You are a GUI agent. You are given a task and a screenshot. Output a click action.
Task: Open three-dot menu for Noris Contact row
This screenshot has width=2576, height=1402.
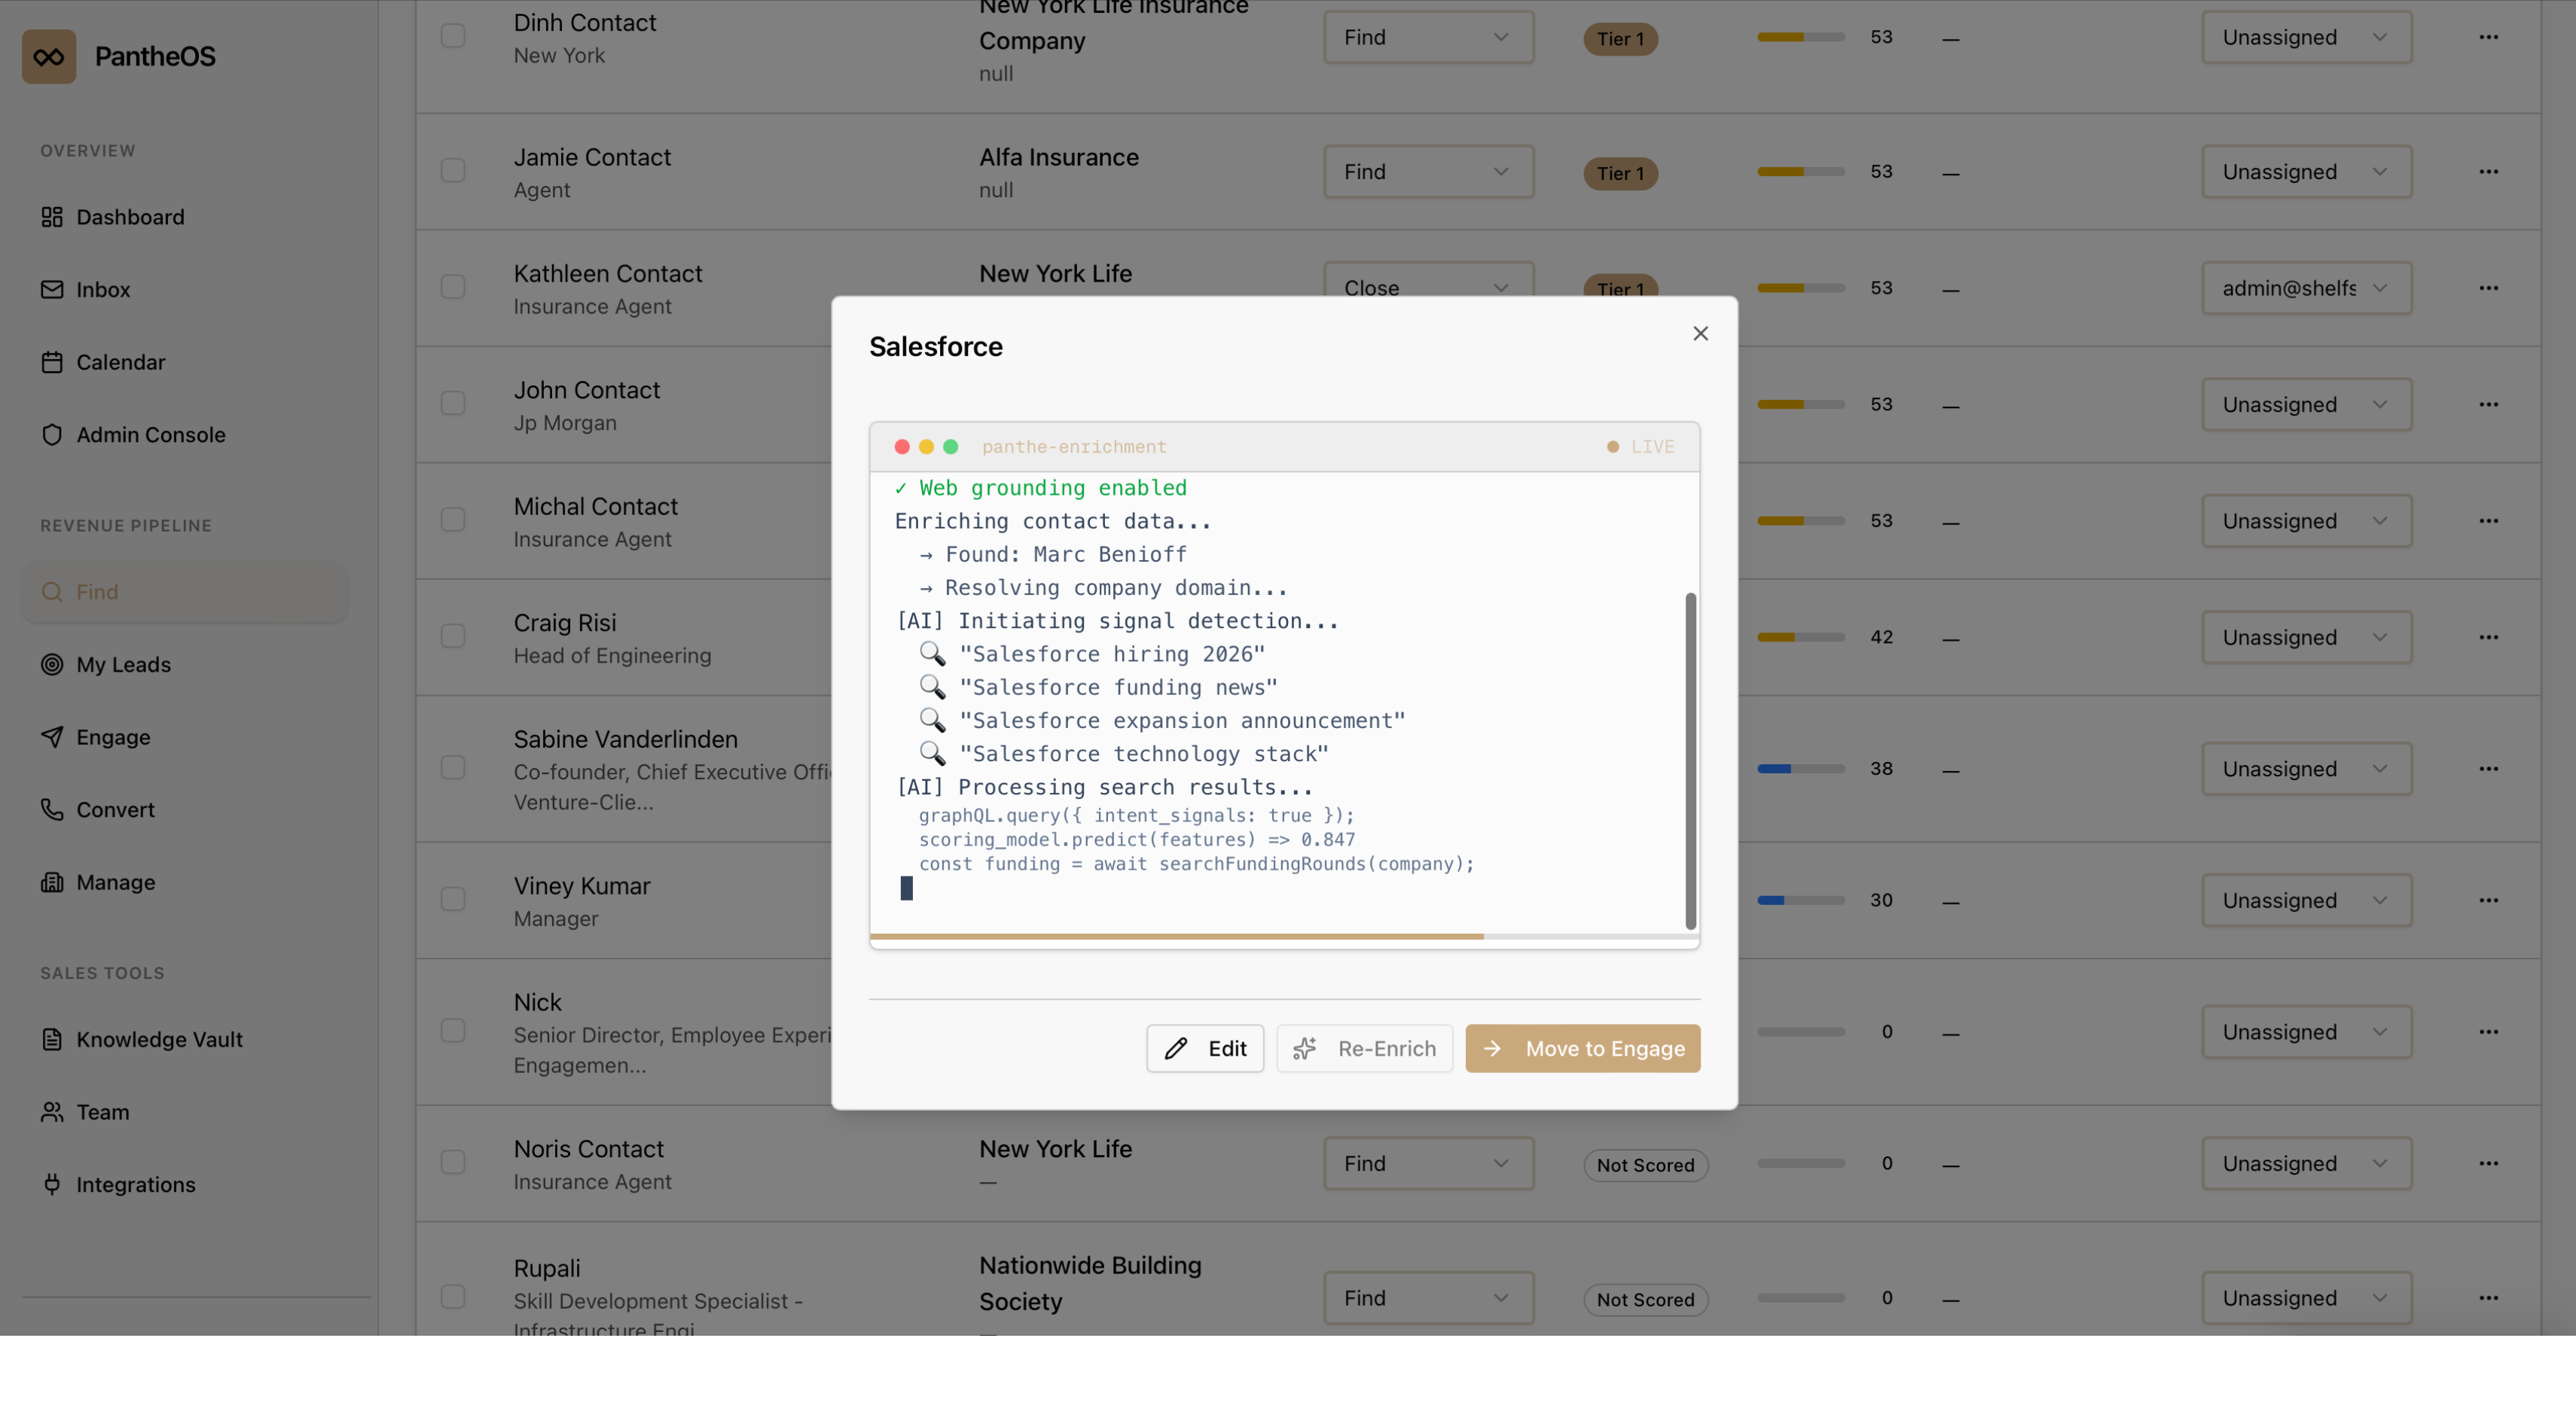[x=2488, y=1163]
